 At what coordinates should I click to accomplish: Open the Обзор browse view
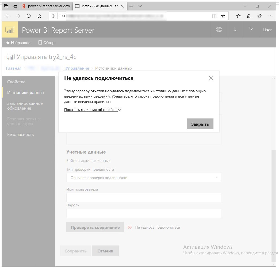[47, 43]
